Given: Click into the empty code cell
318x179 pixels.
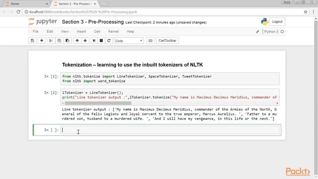Looking at the screenshot, I should pos(170,130).
